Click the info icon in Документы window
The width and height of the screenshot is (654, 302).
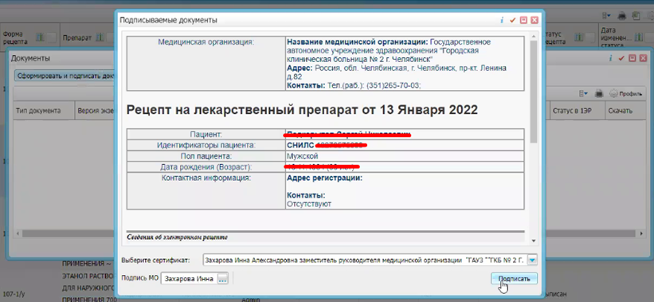611,58
